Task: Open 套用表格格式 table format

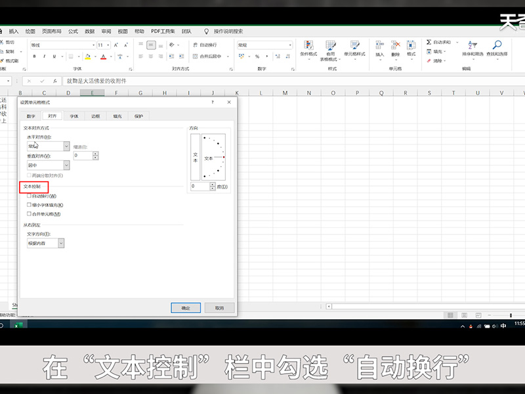Action: 330,51
